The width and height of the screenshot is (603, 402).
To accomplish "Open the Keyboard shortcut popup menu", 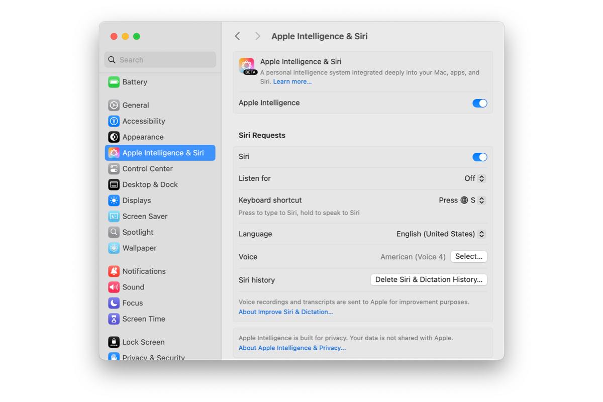I will tap(462, 200).
